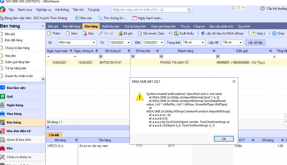This screenshot has height=165, width=287.
Task: Toggle the Khách hàng filter checkbox
Action: (x=161, y=56)
